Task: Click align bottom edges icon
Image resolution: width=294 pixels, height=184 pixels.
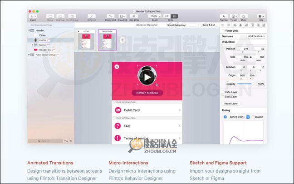Action: tap(264, 25)
